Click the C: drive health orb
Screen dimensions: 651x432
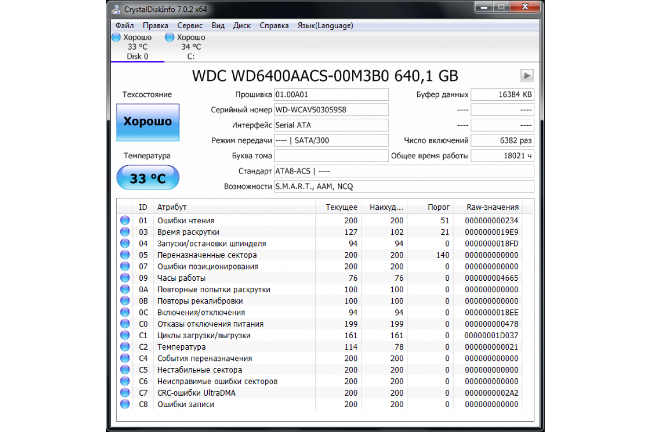(170, 37)
